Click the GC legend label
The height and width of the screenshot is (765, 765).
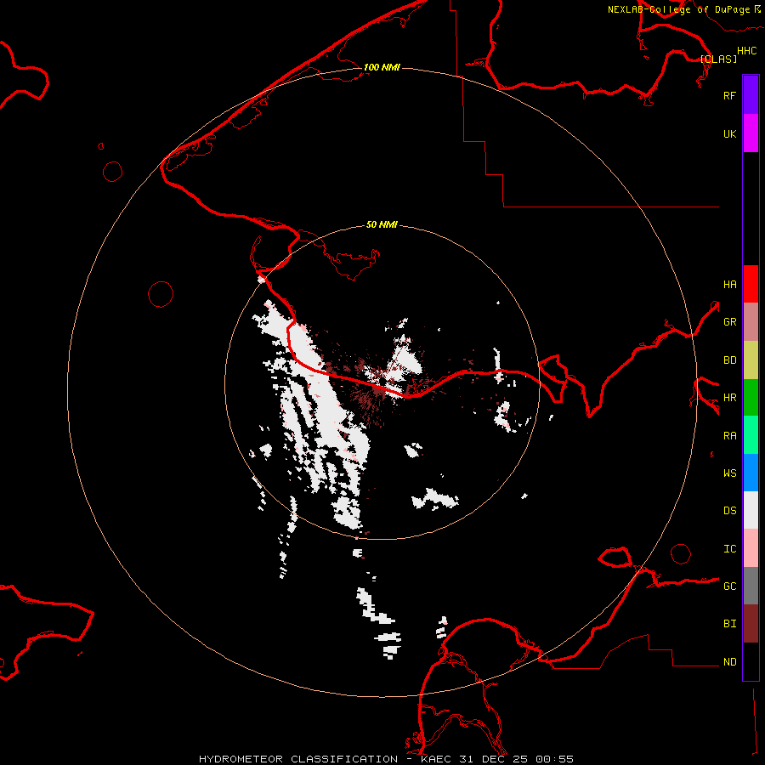(729, 586)
